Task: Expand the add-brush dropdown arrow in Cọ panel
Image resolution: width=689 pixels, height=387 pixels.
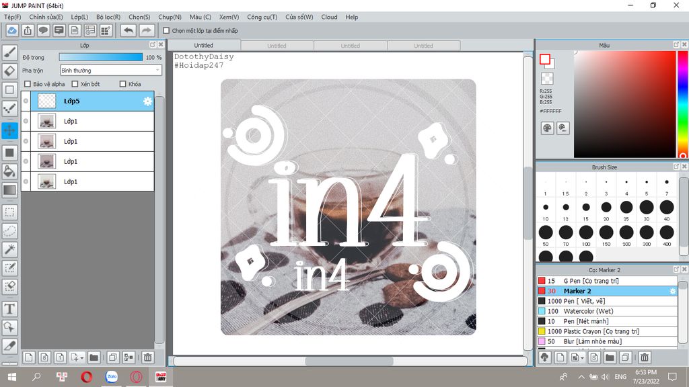Action: [x=582, y=358]
